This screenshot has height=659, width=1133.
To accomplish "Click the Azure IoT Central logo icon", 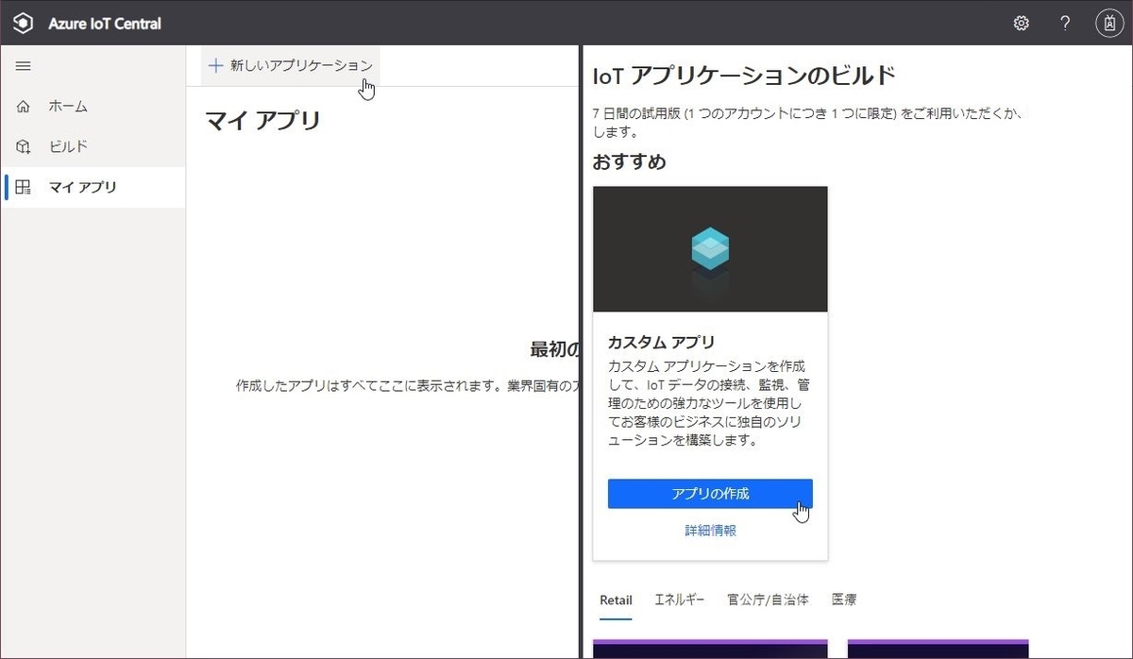I will coord(22,23).
